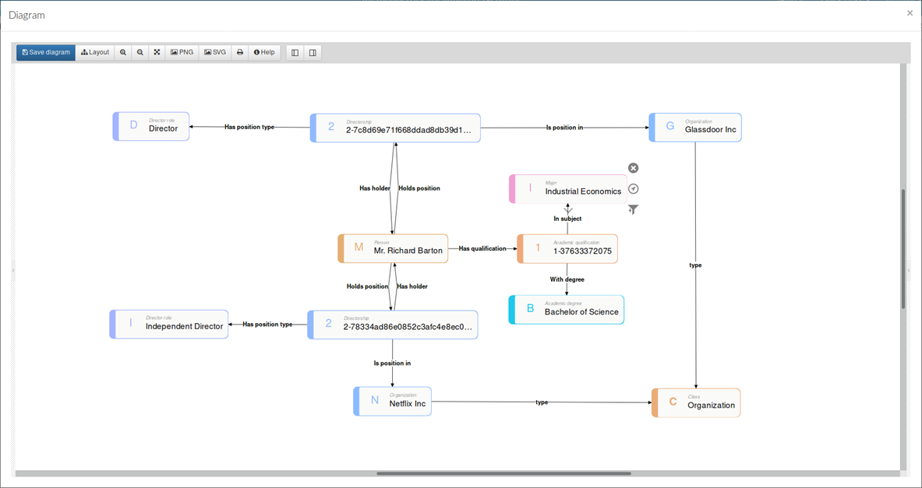Click the horizontal scrollbar thumb of the diagram

[504, 473]
